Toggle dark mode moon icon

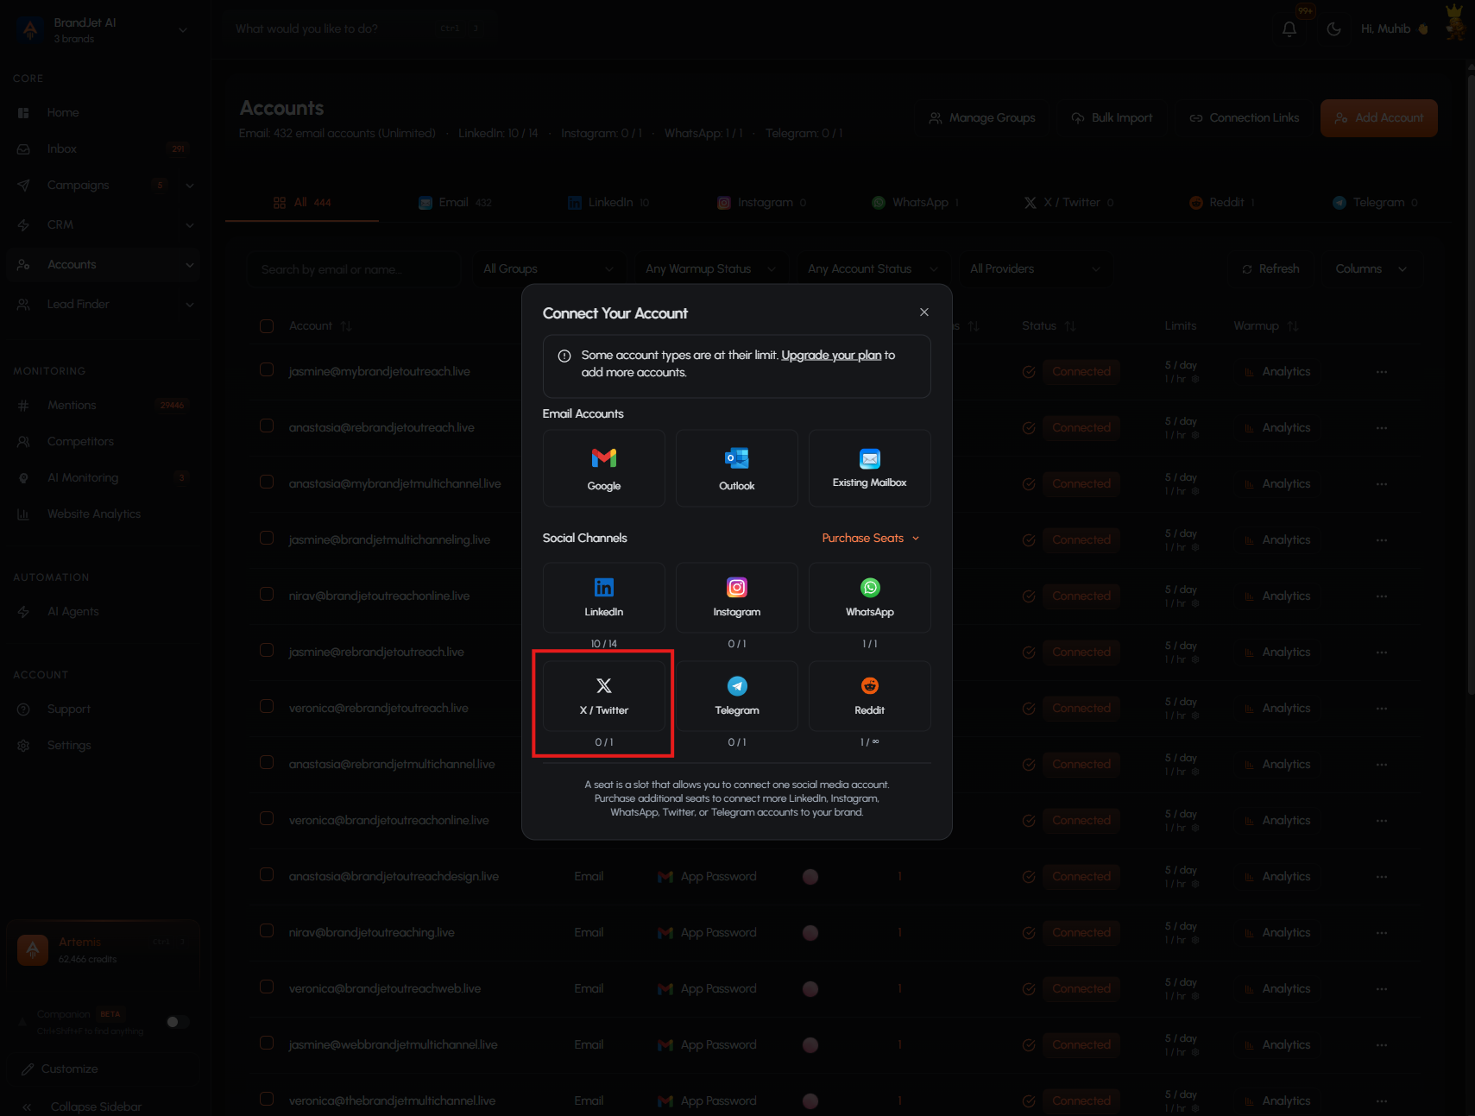coord(1333,28)
